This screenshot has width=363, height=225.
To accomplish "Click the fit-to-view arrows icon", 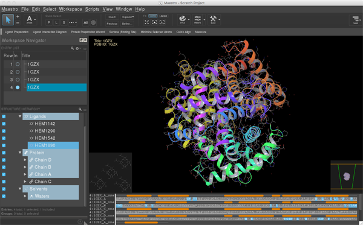I will coord(147,22).
